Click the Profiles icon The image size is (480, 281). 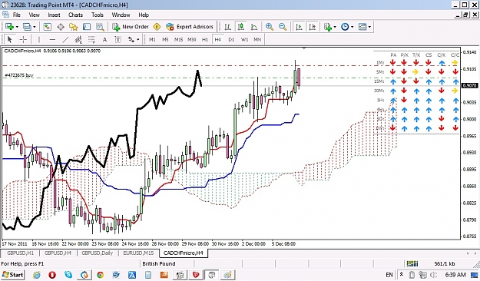pos(27,27)
